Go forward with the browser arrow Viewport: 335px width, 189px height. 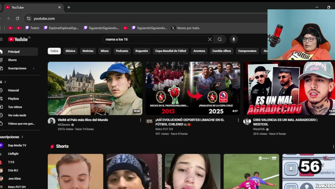coord(8,18)
